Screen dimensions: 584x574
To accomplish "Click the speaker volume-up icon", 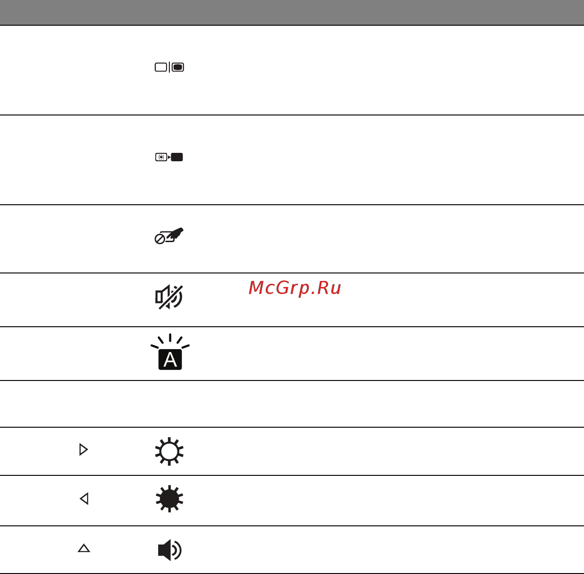I will point(169,550).
